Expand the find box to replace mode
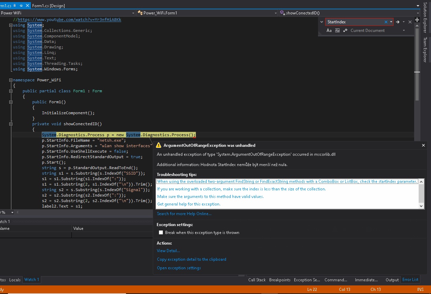 click(322, 22)
